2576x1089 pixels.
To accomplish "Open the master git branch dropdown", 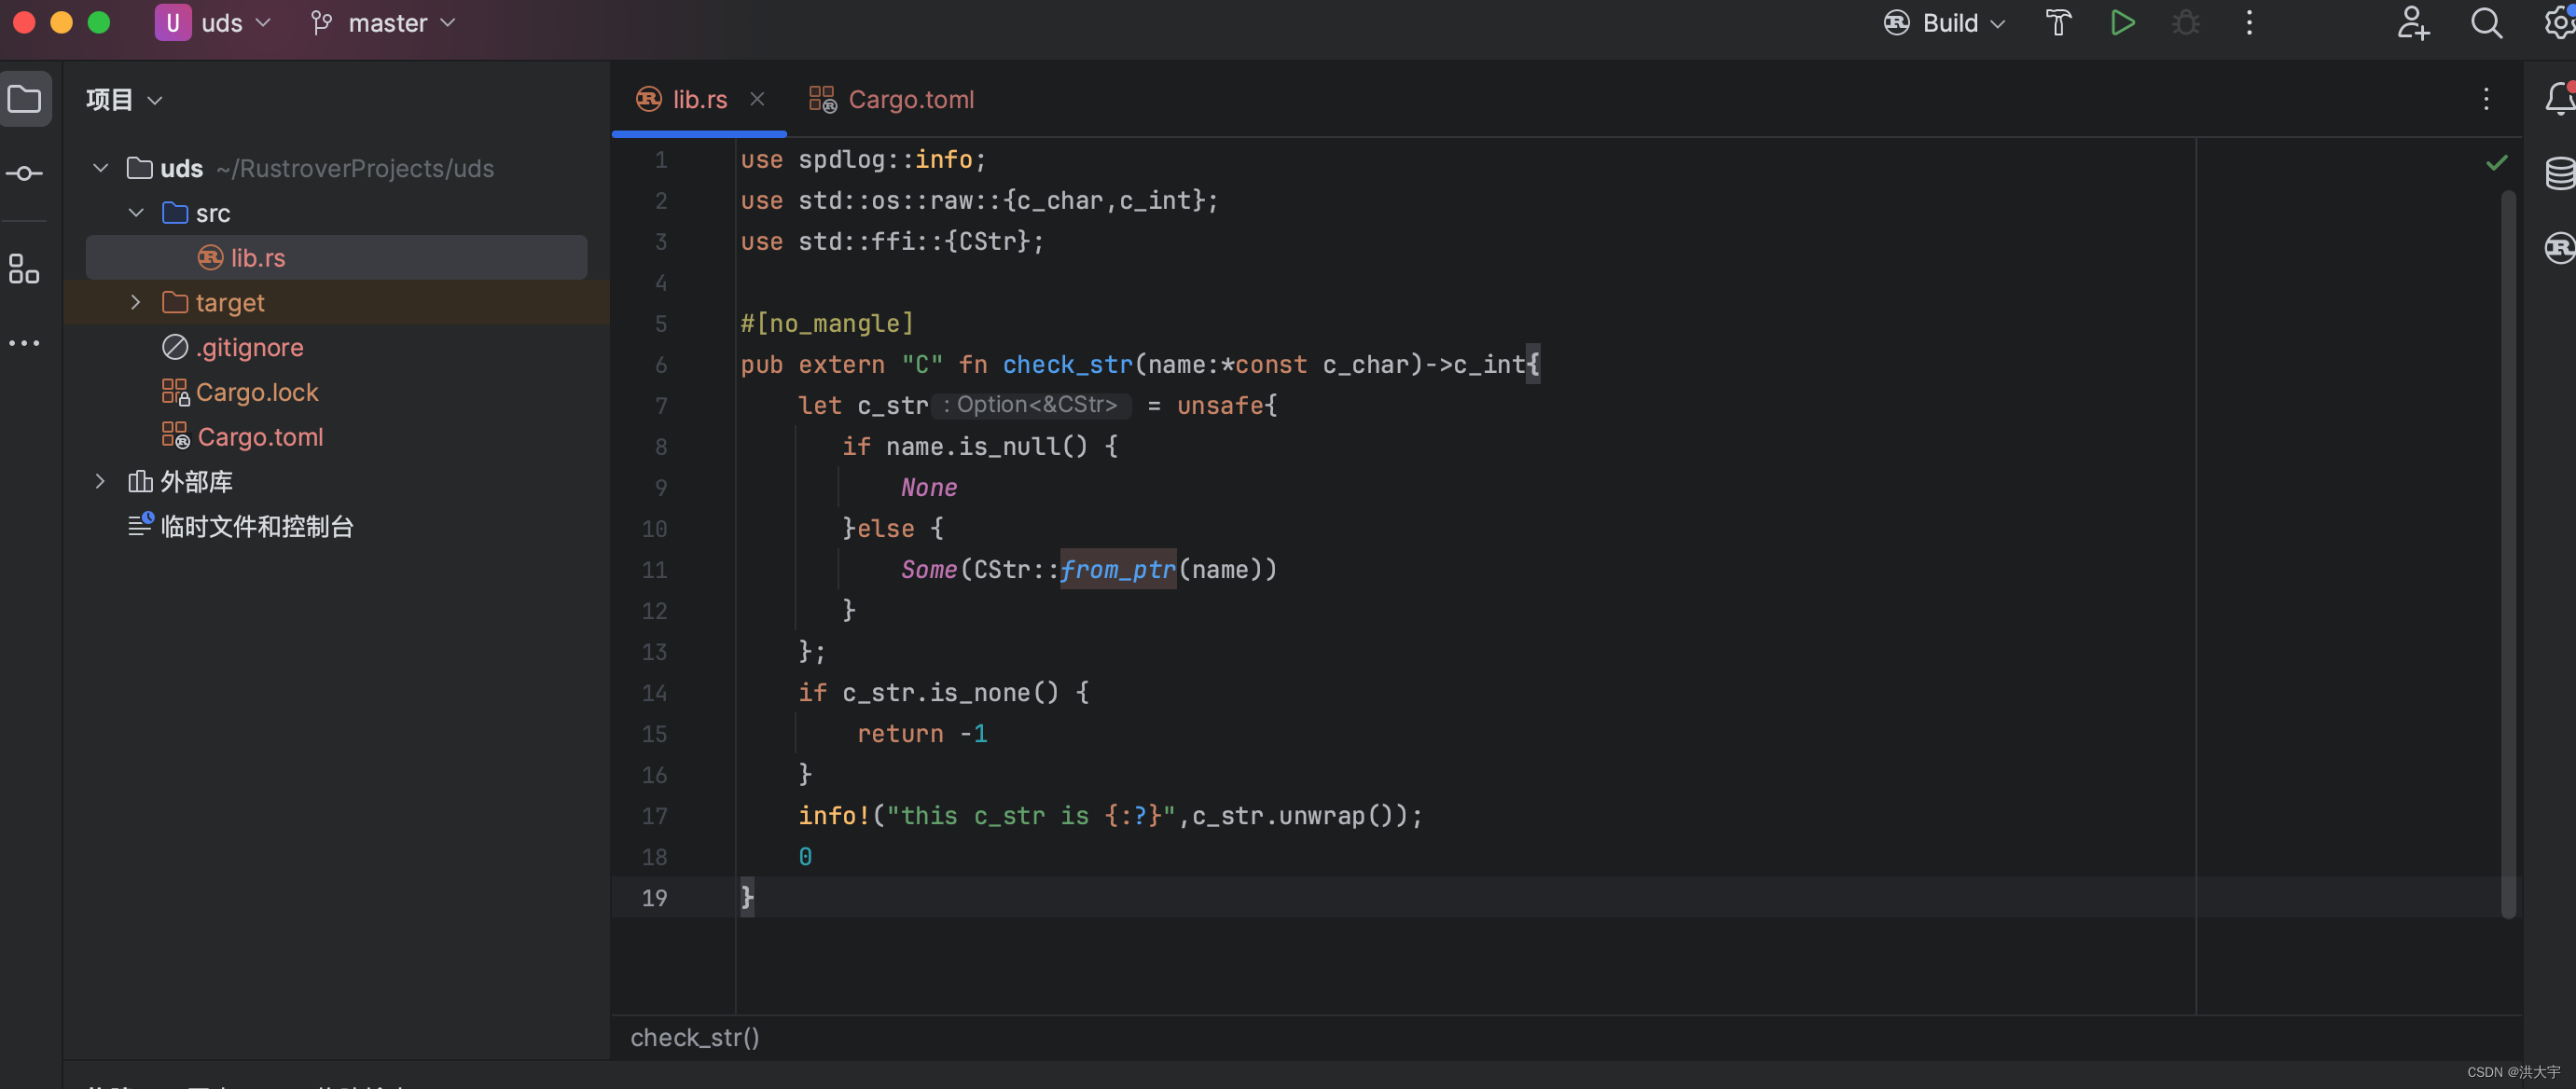I will (383, 22).
